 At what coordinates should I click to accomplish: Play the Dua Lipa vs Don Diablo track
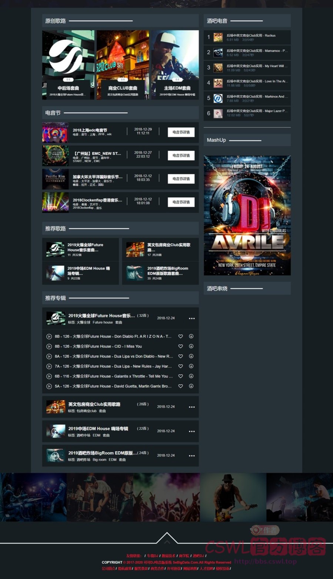tap(49, 356)
